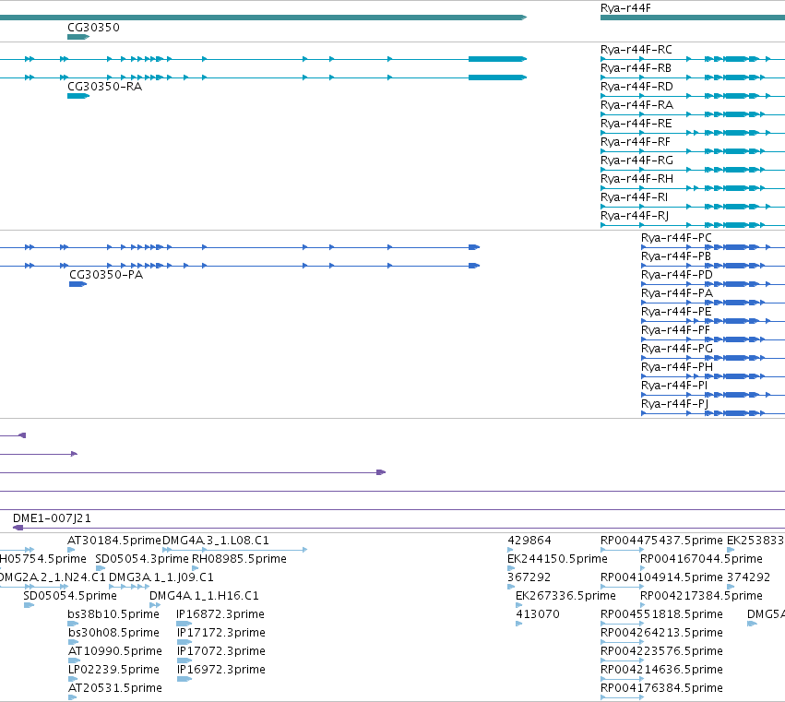Click the IP16872.3prime label

[x=220, y=614]
